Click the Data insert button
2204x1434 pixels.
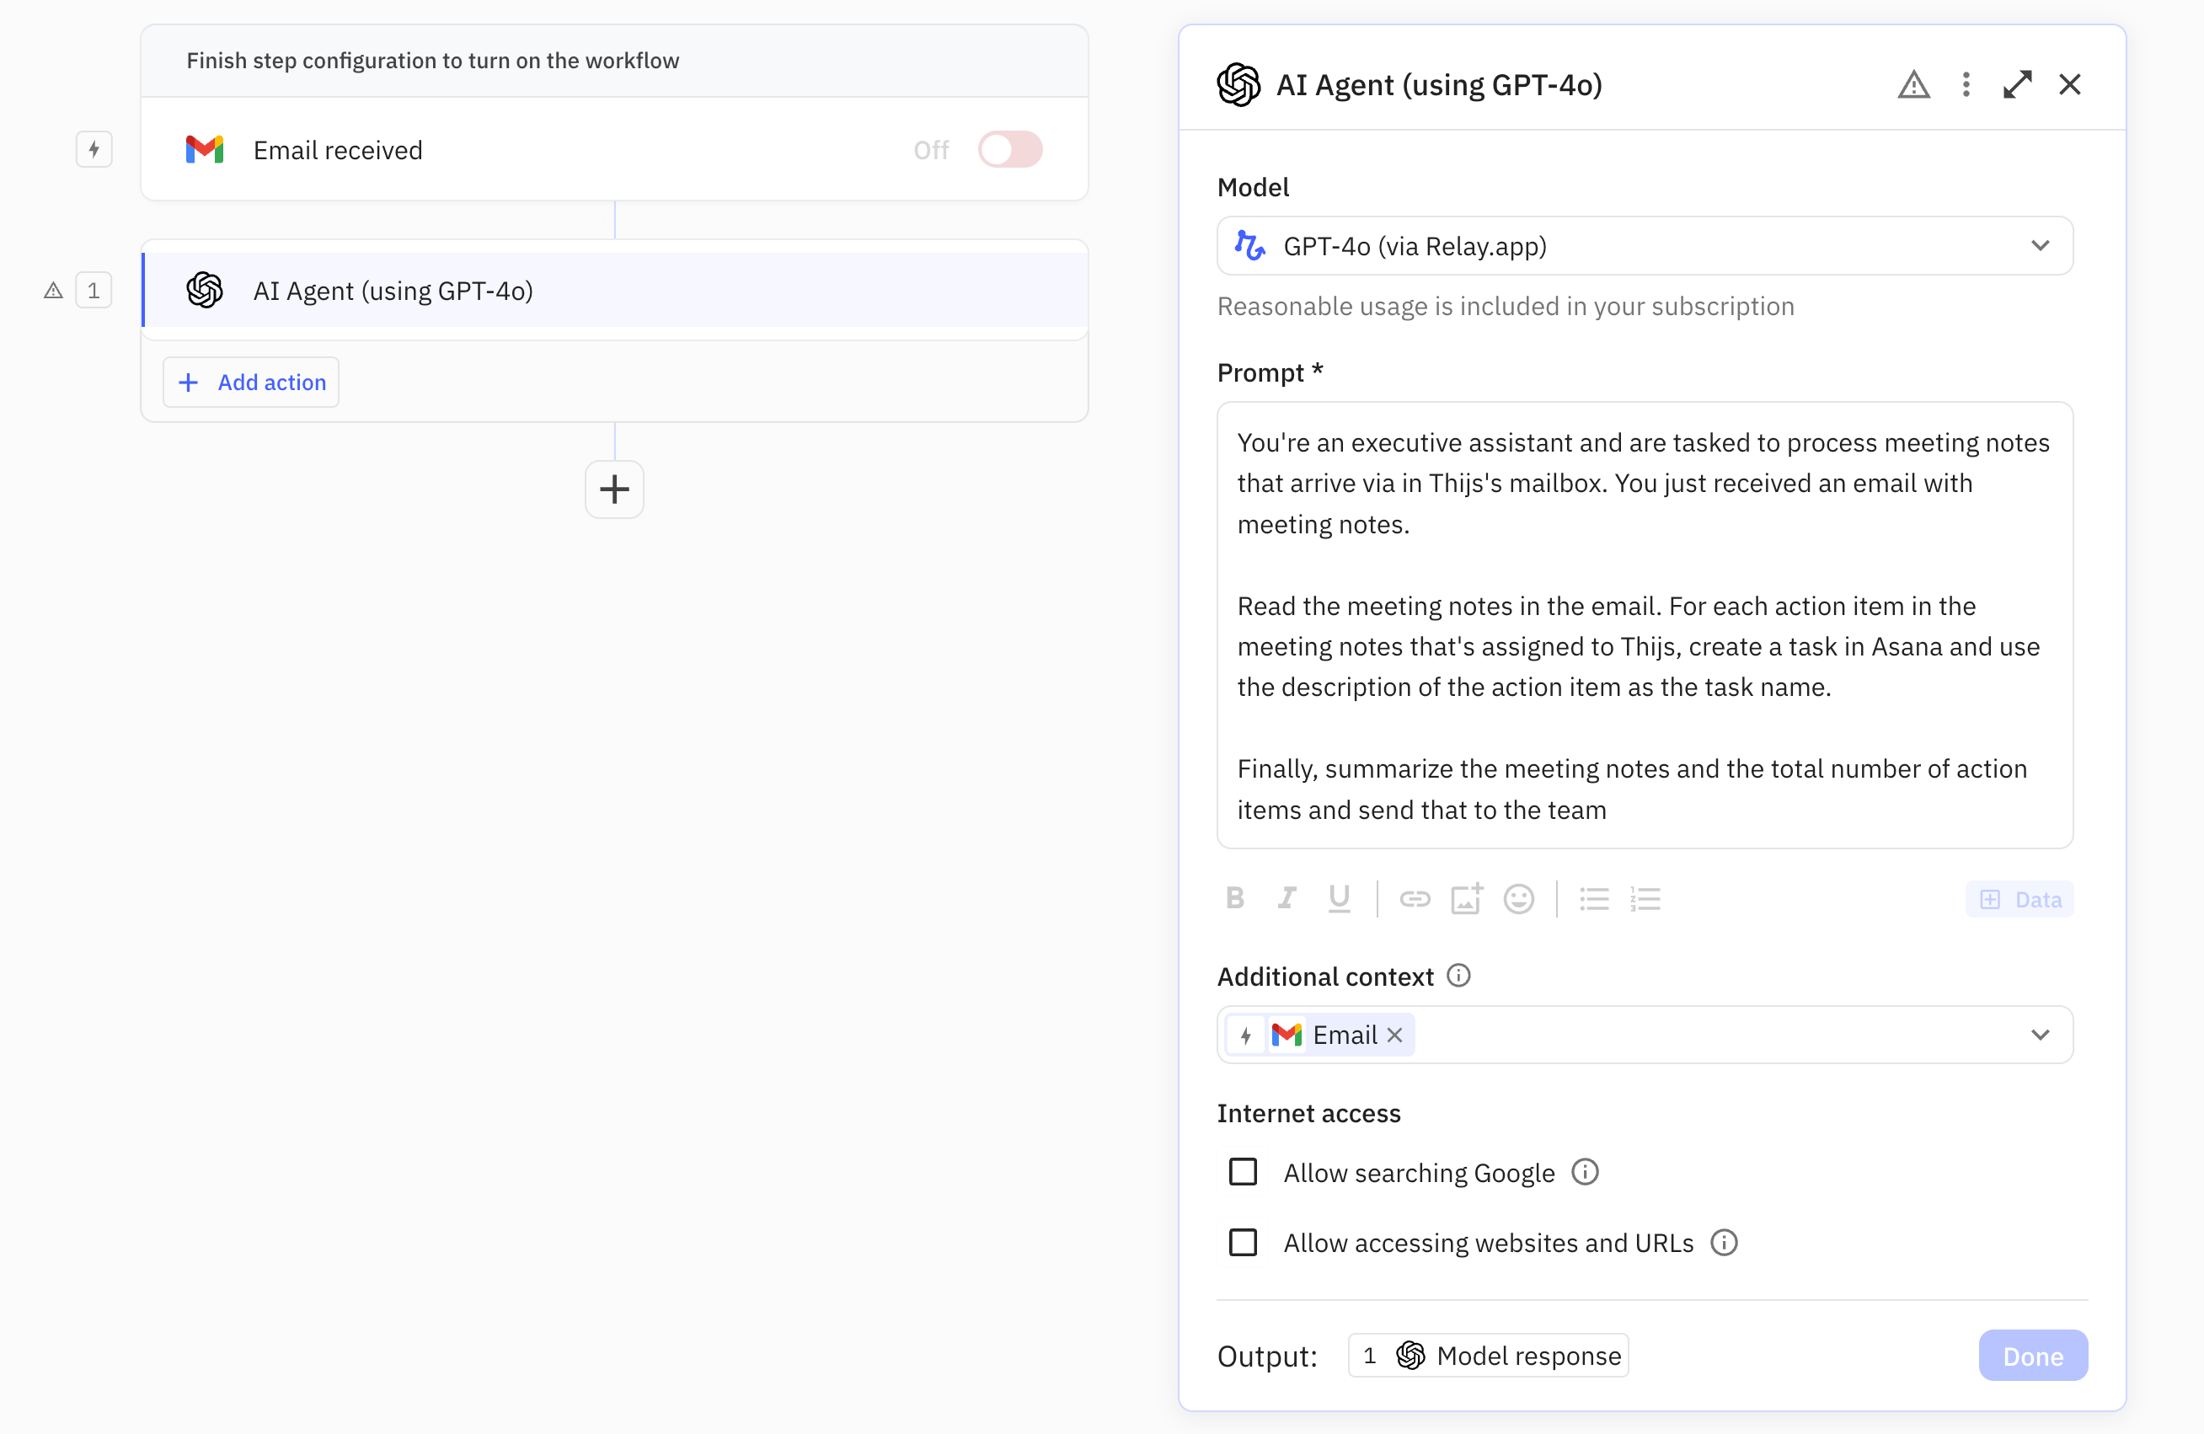point(2019,898)
